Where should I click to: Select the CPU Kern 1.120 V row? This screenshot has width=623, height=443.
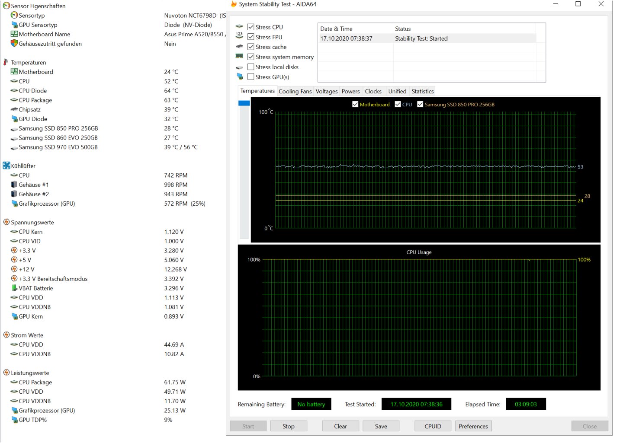click(112, 232)
